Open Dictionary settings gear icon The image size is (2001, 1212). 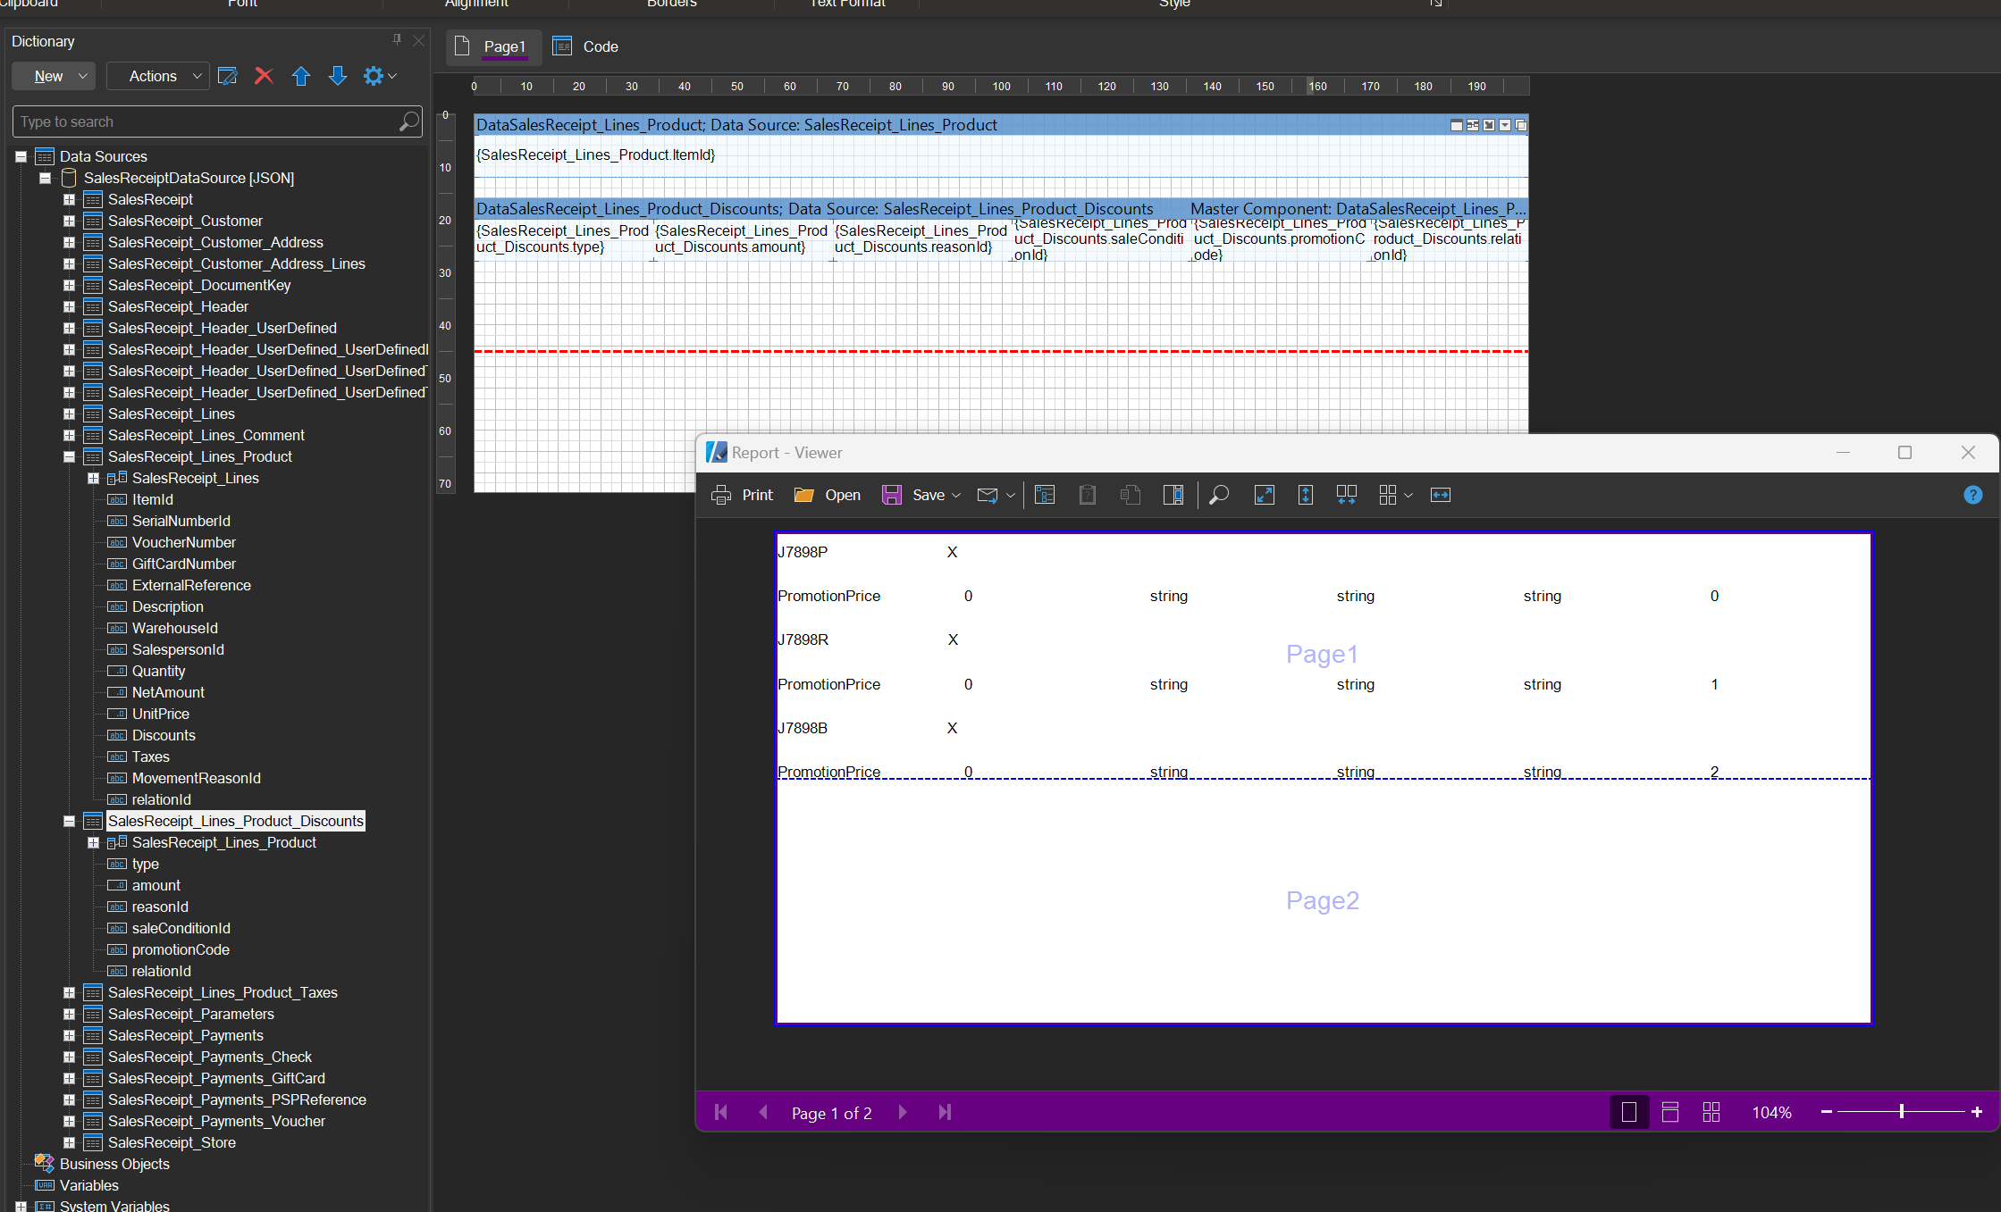(373, 76)
